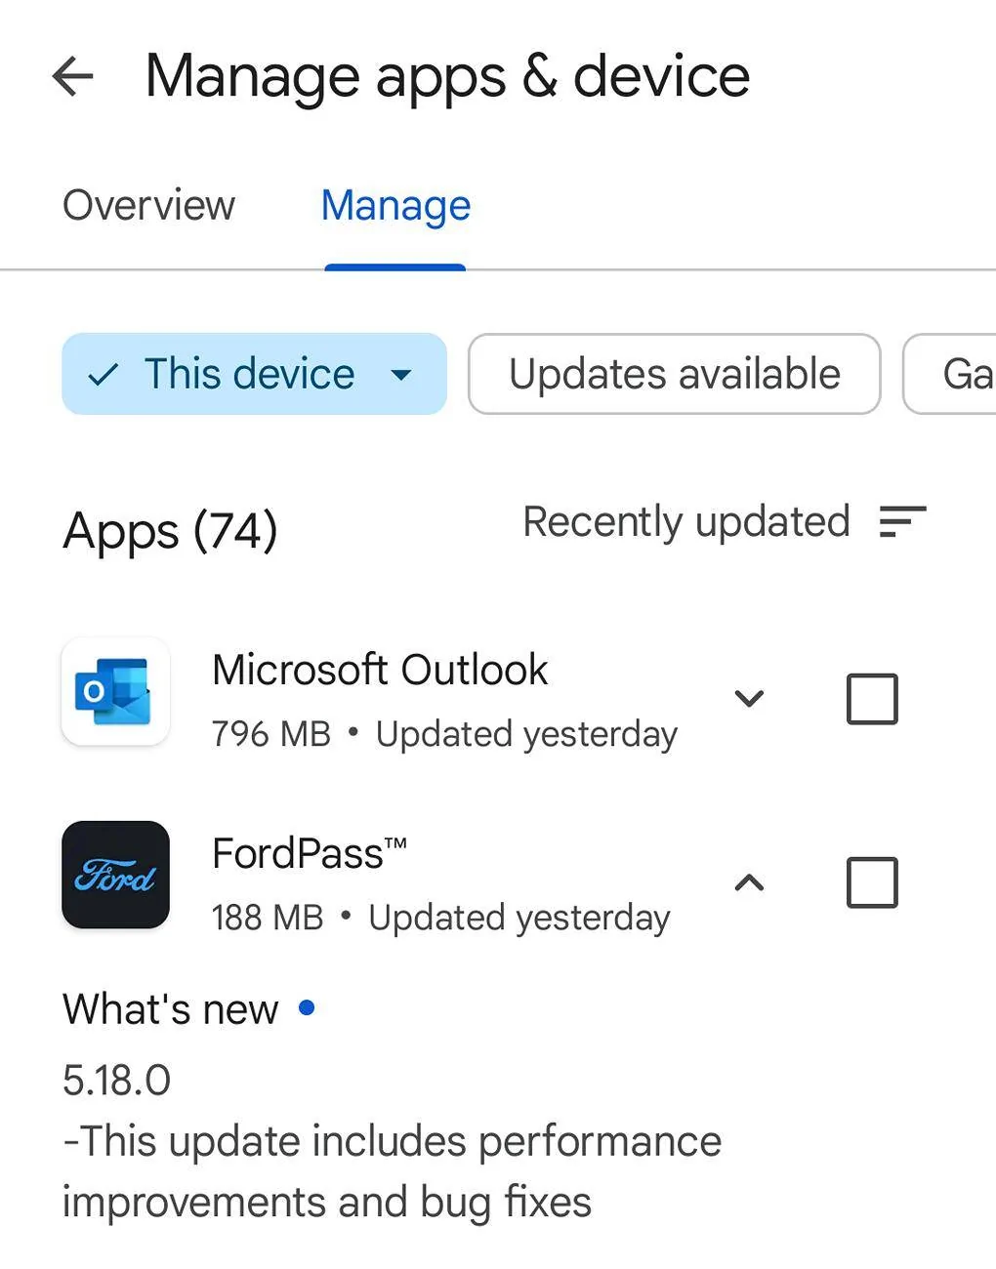Image resolution: width=996 pixels, height=1269 pixels.
Task: Select the Manage tab
Action: 395,206
